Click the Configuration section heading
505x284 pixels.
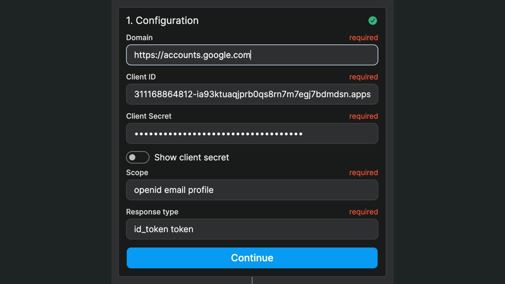[162, 21]
